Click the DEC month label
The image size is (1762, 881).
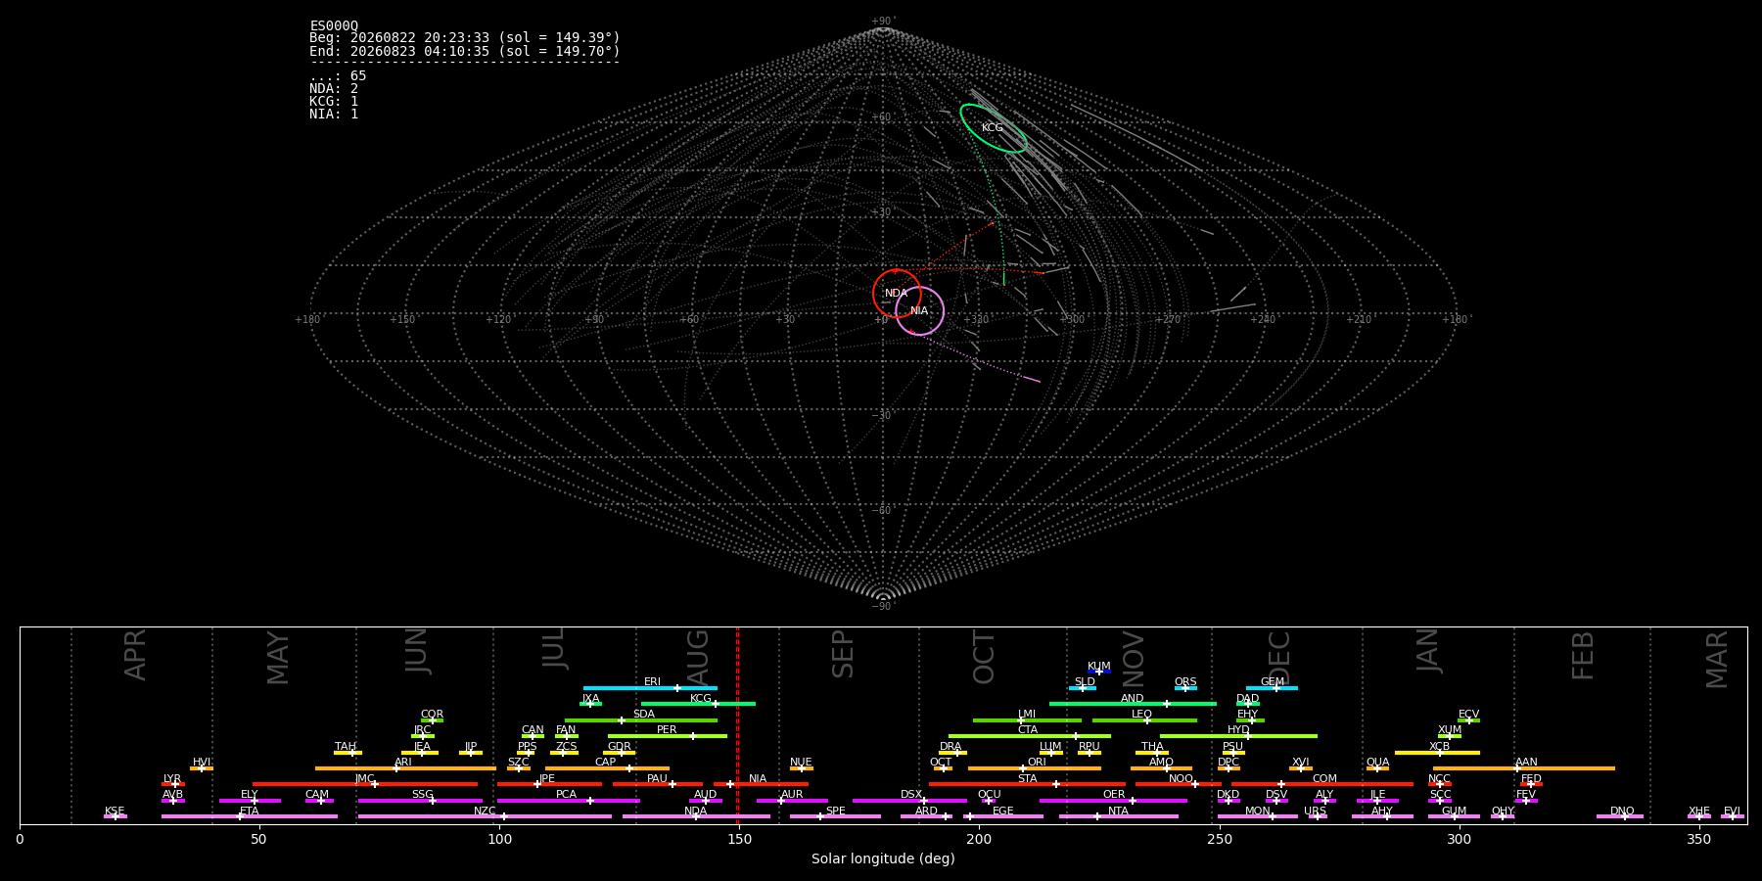(x=1279, y=657)
